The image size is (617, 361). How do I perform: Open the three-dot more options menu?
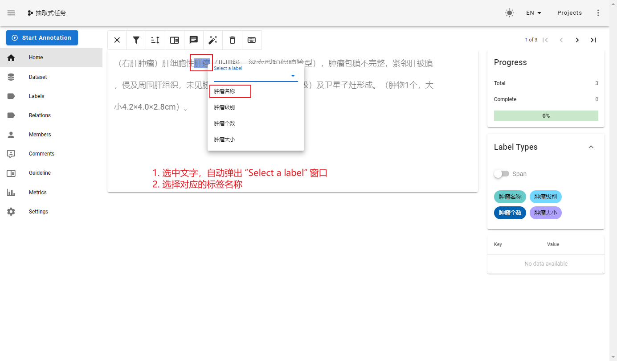(598, 13)
